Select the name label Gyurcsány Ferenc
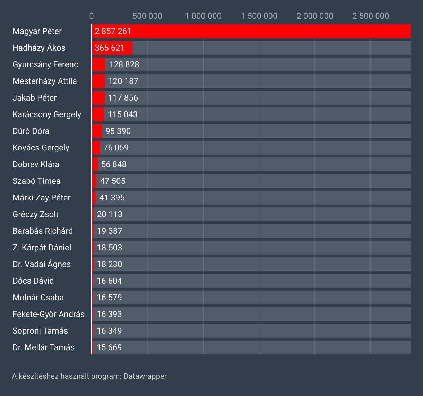Image resolution: width=423 pixels, height=396 pixels. coord(45,64)
